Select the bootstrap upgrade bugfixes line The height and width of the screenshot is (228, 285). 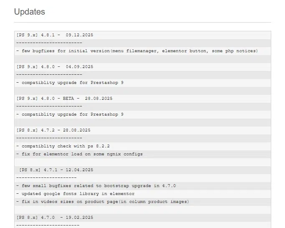click(96, 186)
